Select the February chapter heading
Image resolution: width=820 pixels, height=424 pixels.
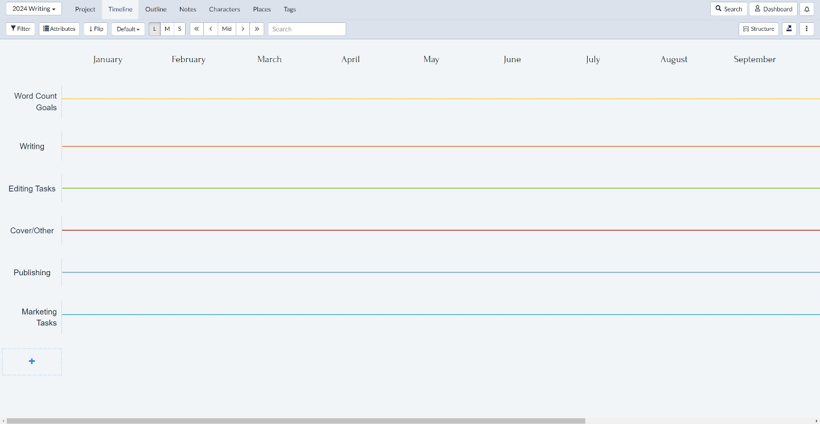point(188,59)
